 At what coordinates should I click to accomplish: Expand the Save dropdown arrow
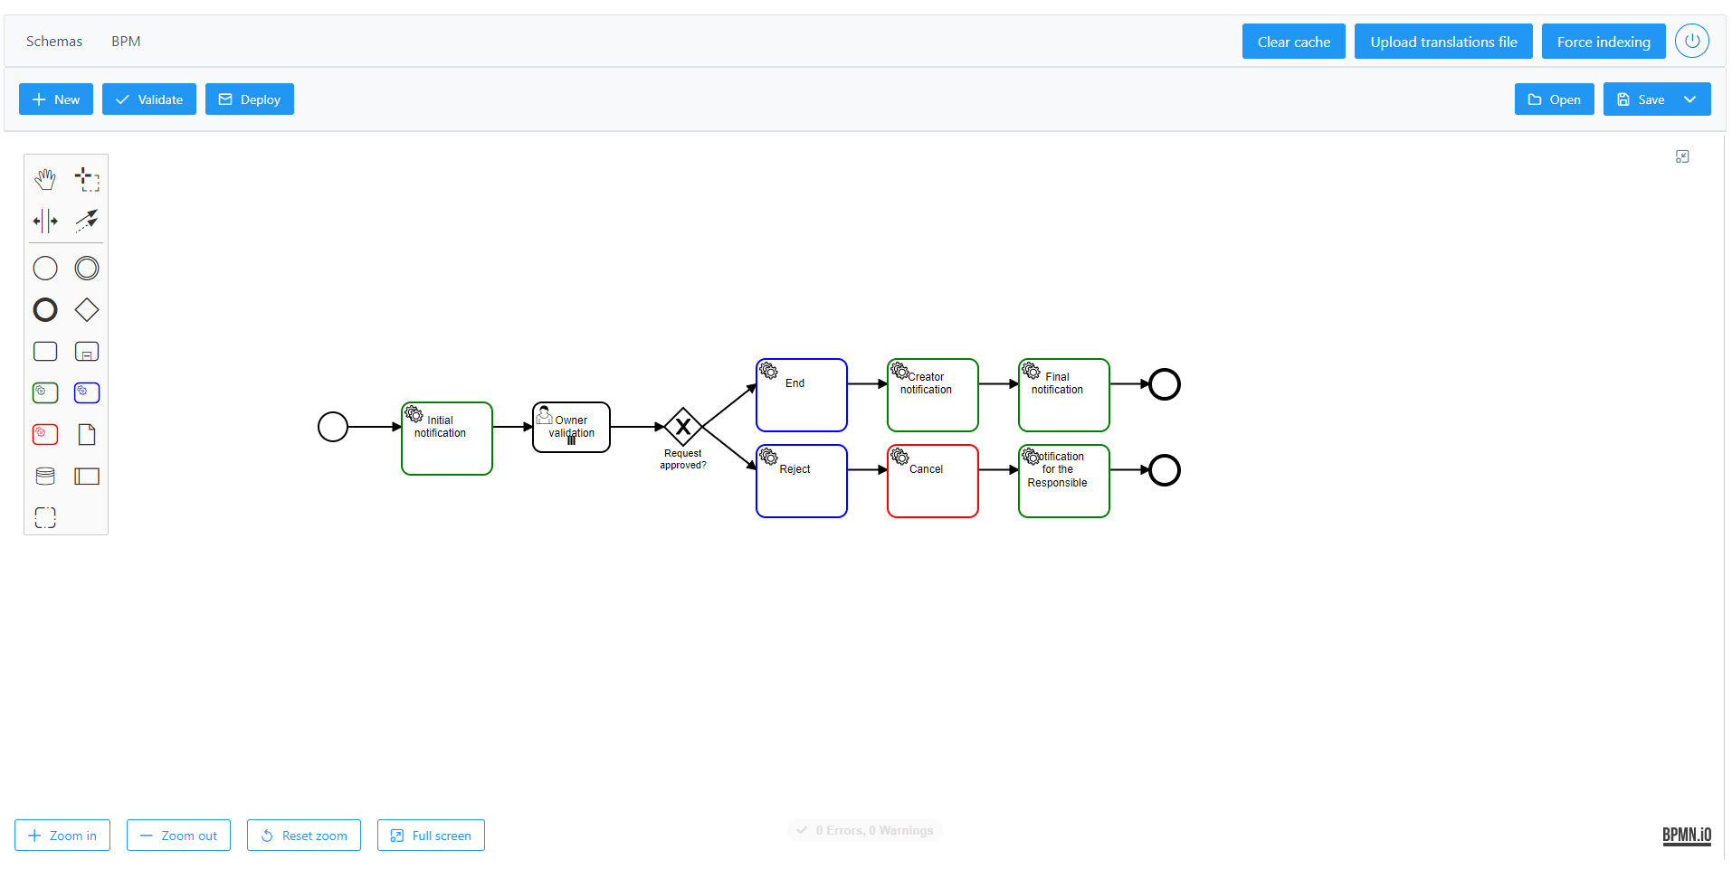[1689, 99]
